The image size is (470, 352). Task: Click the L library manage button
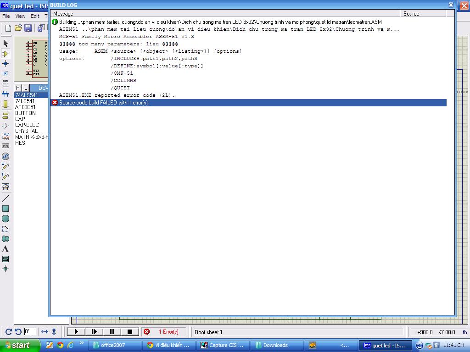coord(26,88)
